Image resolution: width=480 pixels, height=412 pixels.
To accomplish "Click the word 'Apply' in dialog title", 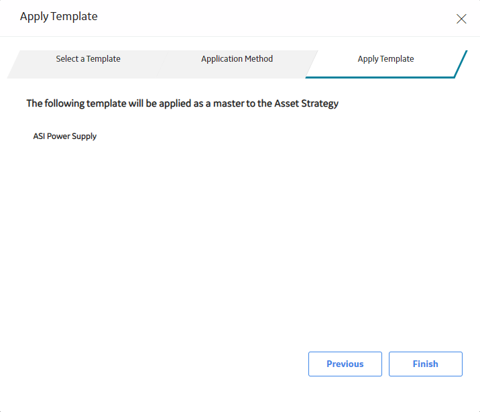I will click(34, 17).
